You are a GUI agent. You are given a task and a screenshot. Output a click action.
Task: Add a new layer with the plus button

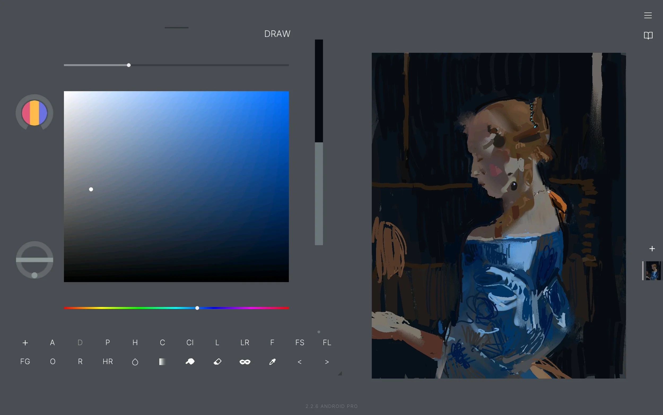[652, 249]
